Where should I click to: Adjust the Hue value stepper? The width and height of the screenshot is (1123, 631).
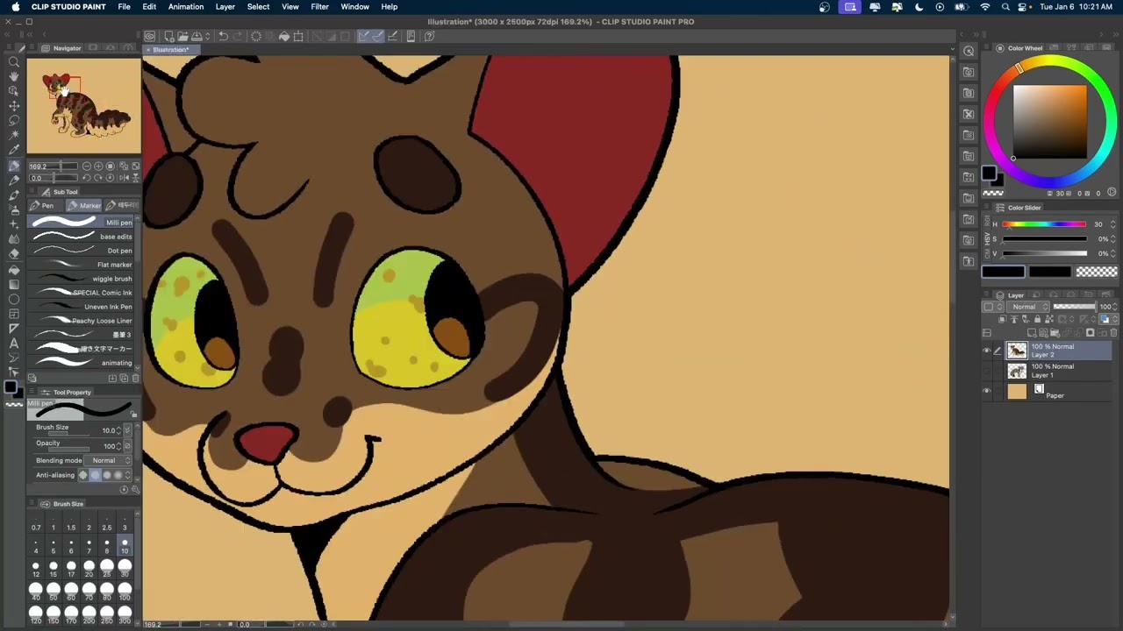(x=1112, y=224)
